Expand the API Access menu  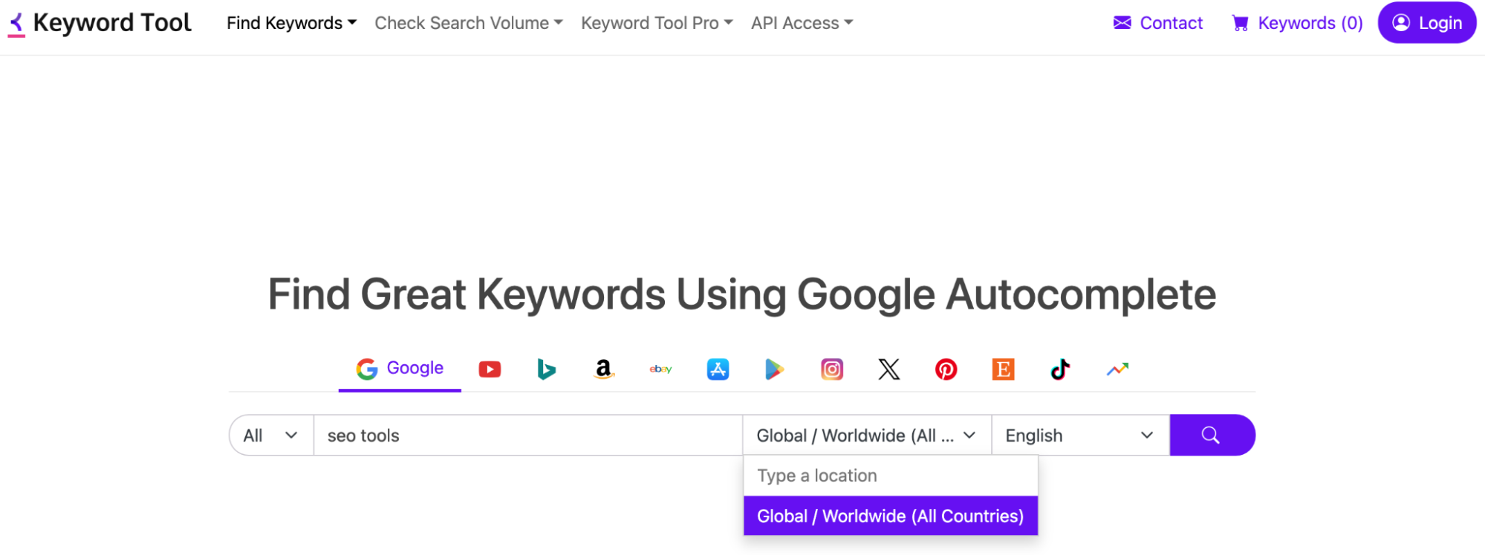tap(802, 23)
